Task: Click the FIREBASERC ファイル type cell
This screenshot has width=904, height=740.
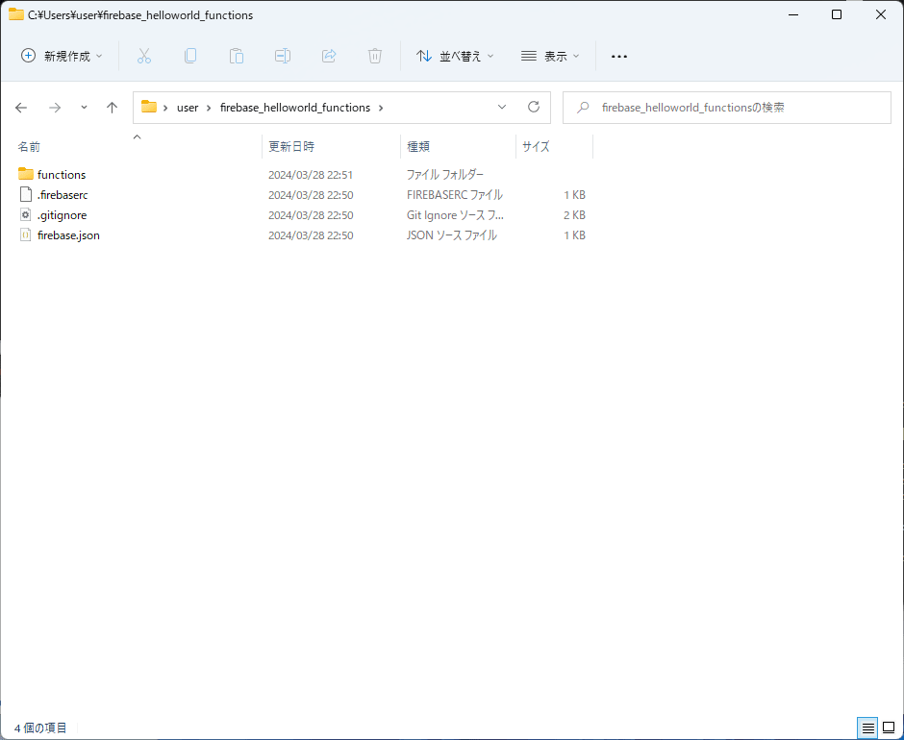Action: (454, 195)
